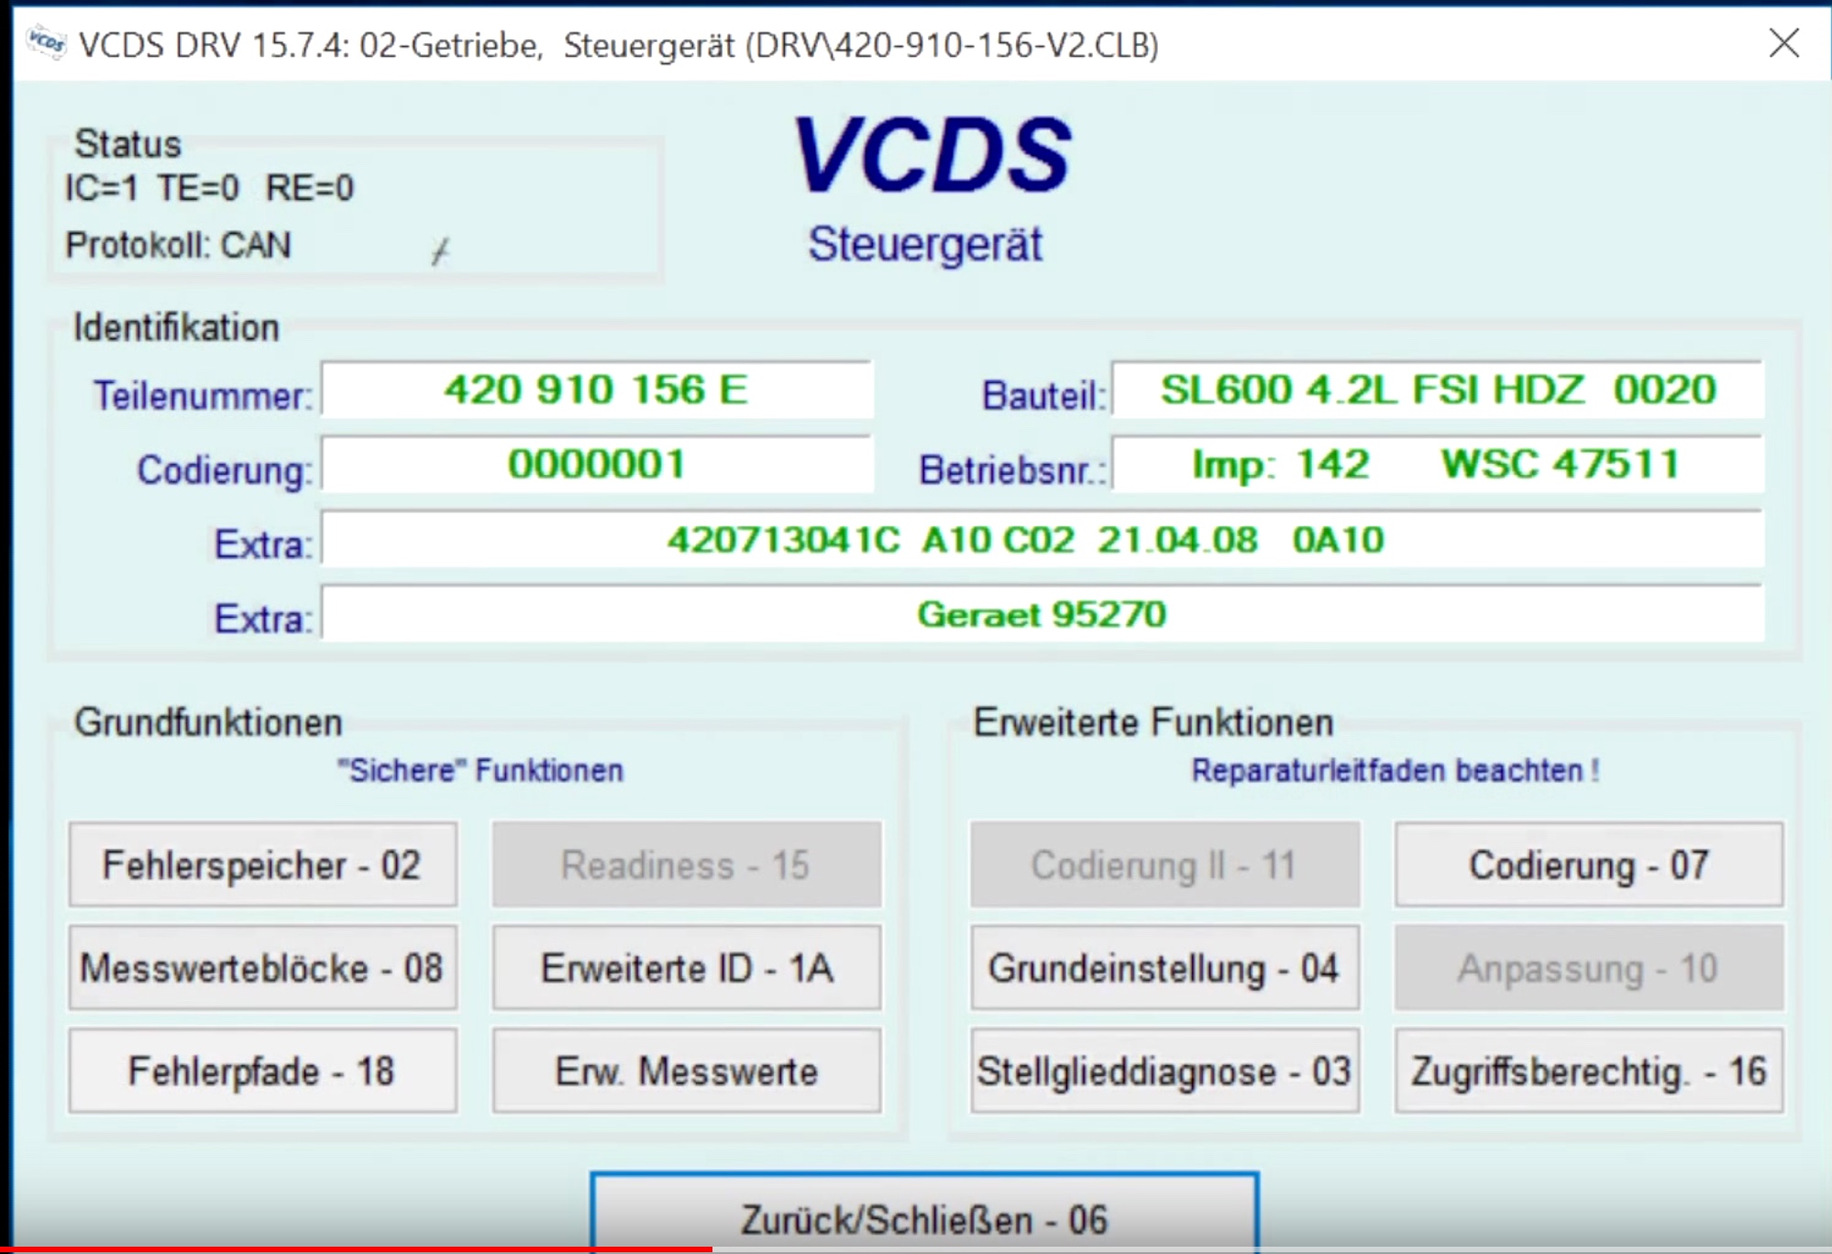Click the "Sichere" Funktionen label

480,770
